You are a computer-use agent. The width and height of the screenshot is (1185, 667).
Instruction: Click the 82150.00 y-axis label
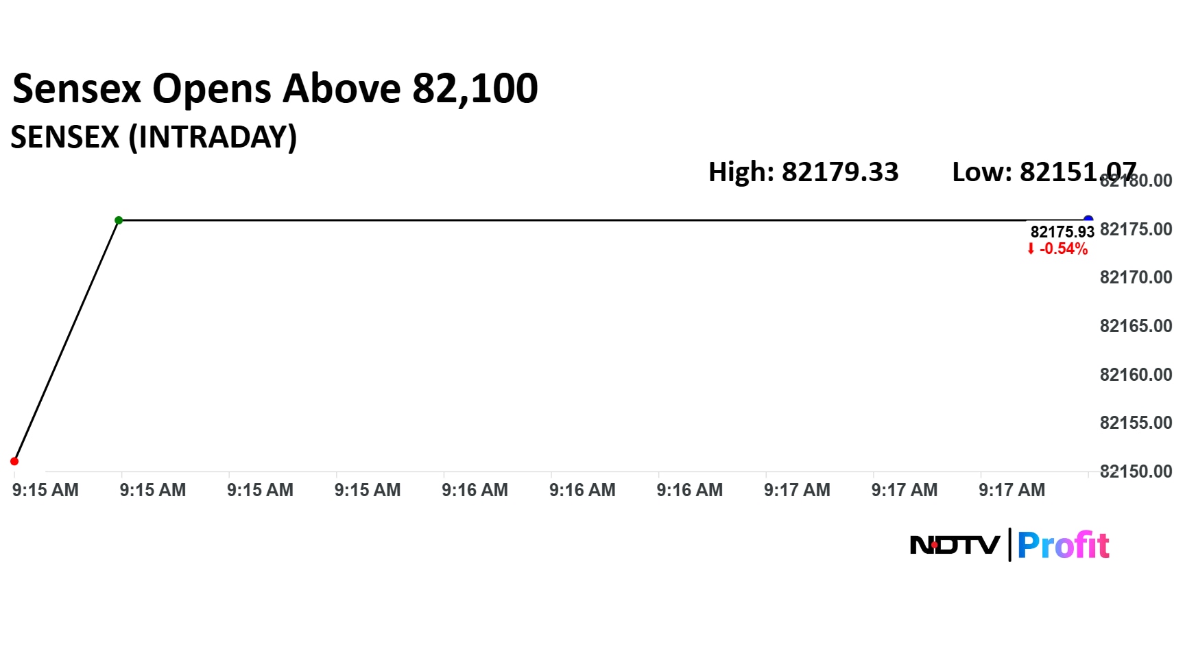[x=1136, y=471]
